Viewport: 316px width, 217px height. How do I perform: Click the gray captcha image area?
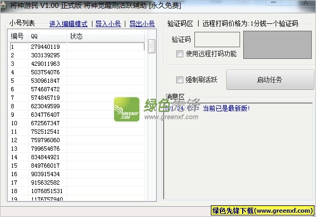[277, 45]
